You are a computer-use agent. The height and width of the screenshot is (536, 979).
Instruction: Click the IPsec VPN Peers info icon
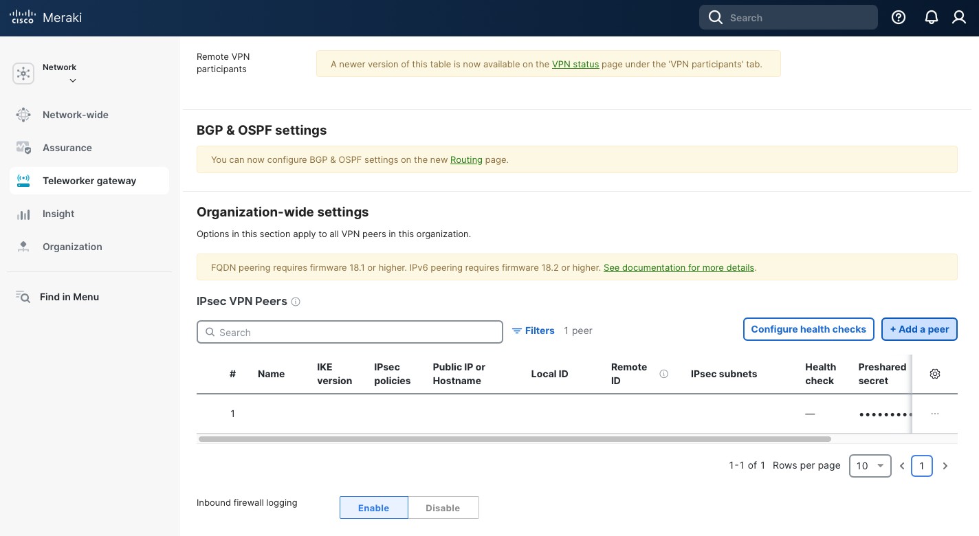[296, 302]
